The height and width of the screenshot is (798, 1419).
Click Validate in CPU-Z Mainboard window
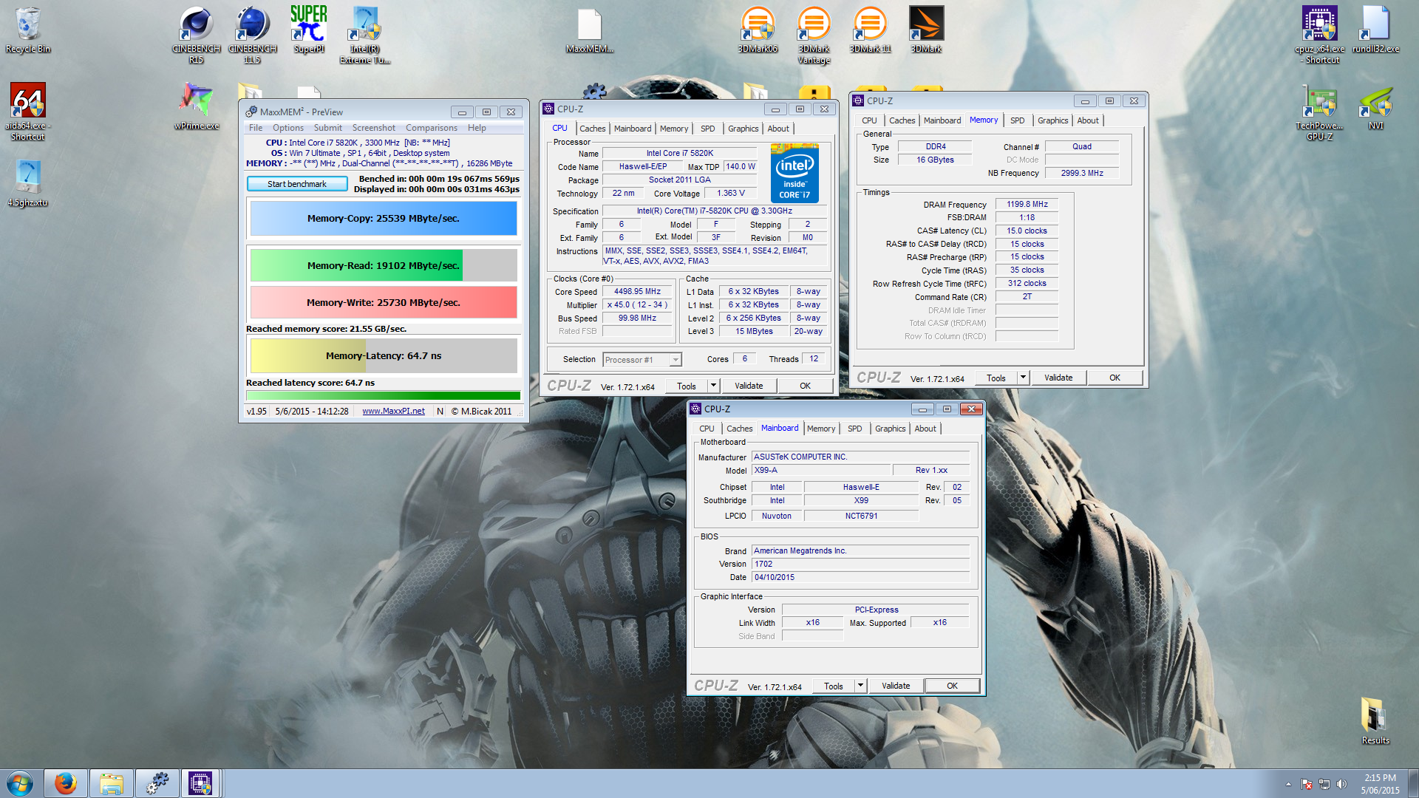(x=896, y=686)
